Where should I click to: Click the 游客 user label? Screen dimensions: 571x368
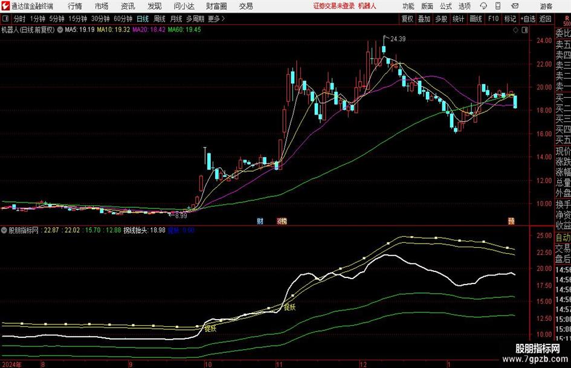546,6
